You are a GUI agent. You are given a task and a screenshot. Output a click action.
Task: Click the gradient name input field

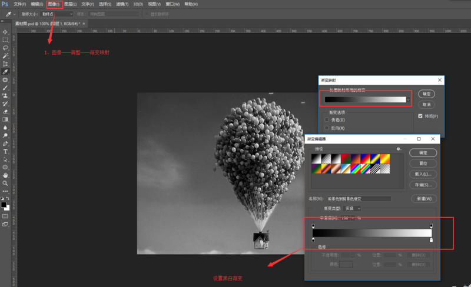359,199
